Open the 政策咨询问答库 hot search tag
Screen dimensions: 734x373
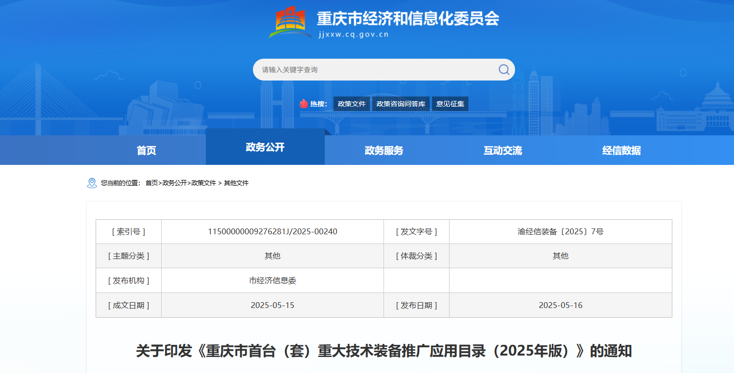pyautogui.click(x=400, y=104)
